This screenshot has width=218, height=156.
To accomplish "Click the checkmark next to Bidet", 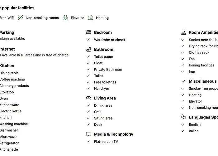I will pyautogui.click(x=88, y=63).
